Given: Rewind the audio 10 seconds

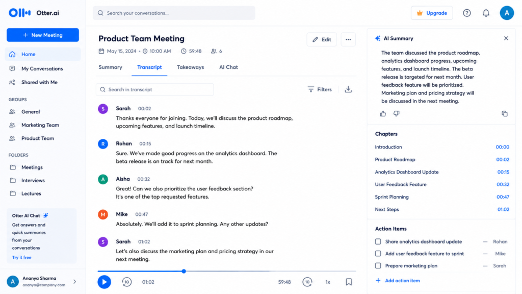Looking at the screenshot, I should click(126, 282).
